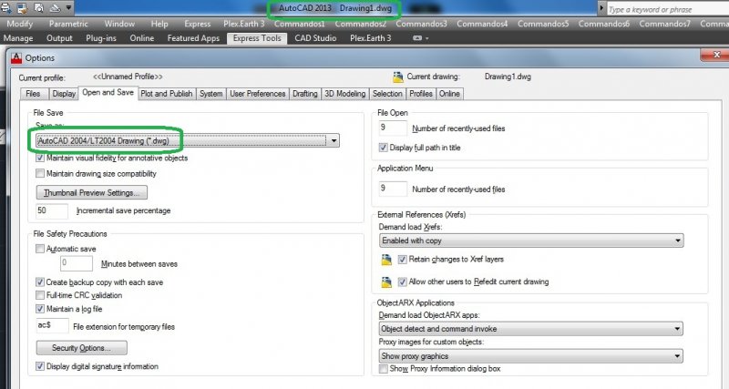Click the Plot printer icon in quick access toolbar
729x389 pixels.
(x=5, y=8)
